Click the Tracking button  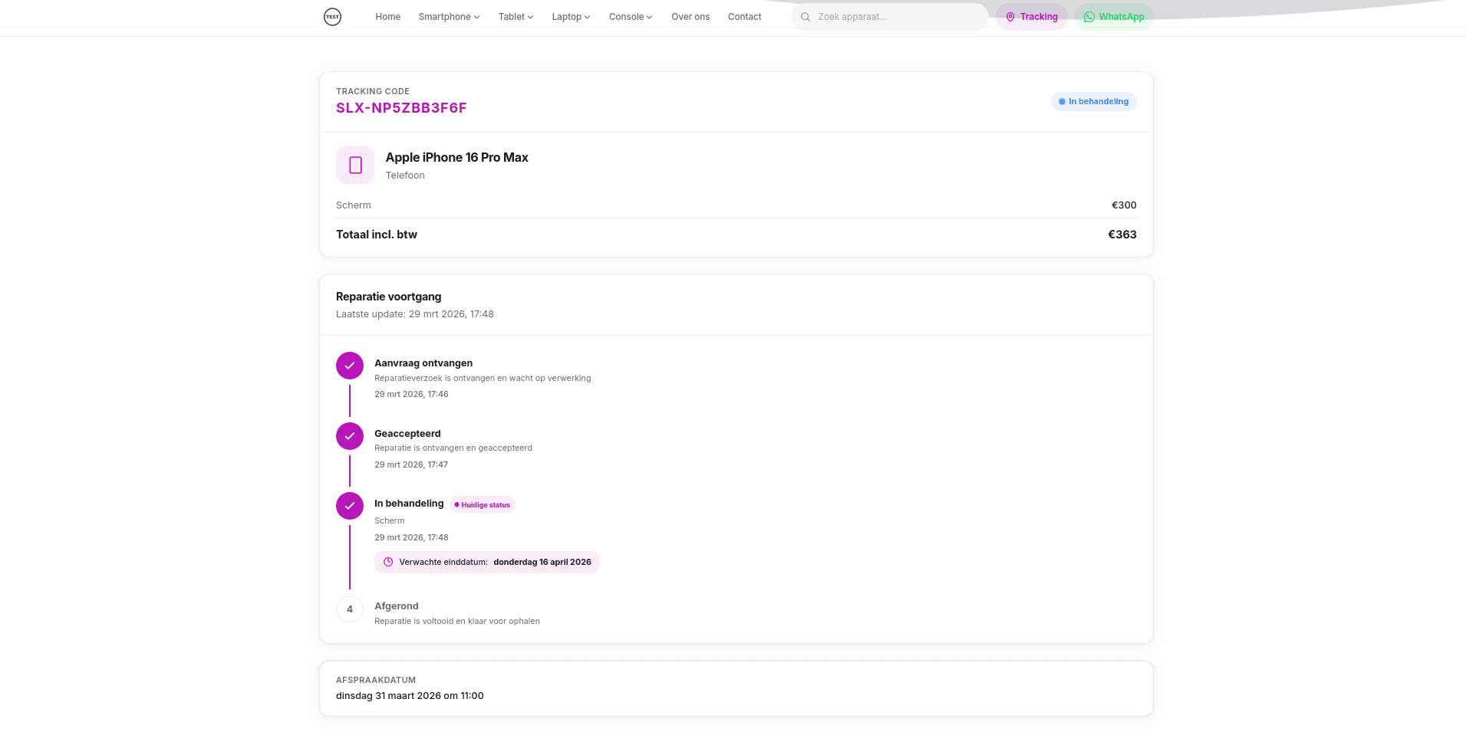click(1031, 16)
